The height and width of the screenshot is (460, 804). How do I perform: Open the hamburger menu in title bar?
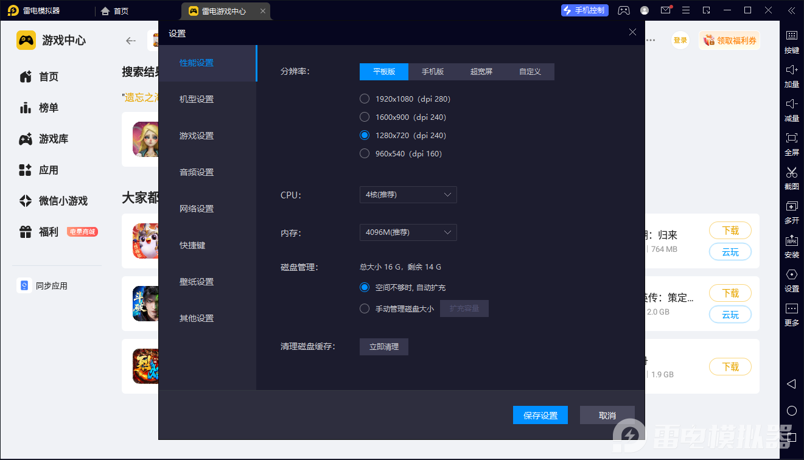tap(686, 10)
